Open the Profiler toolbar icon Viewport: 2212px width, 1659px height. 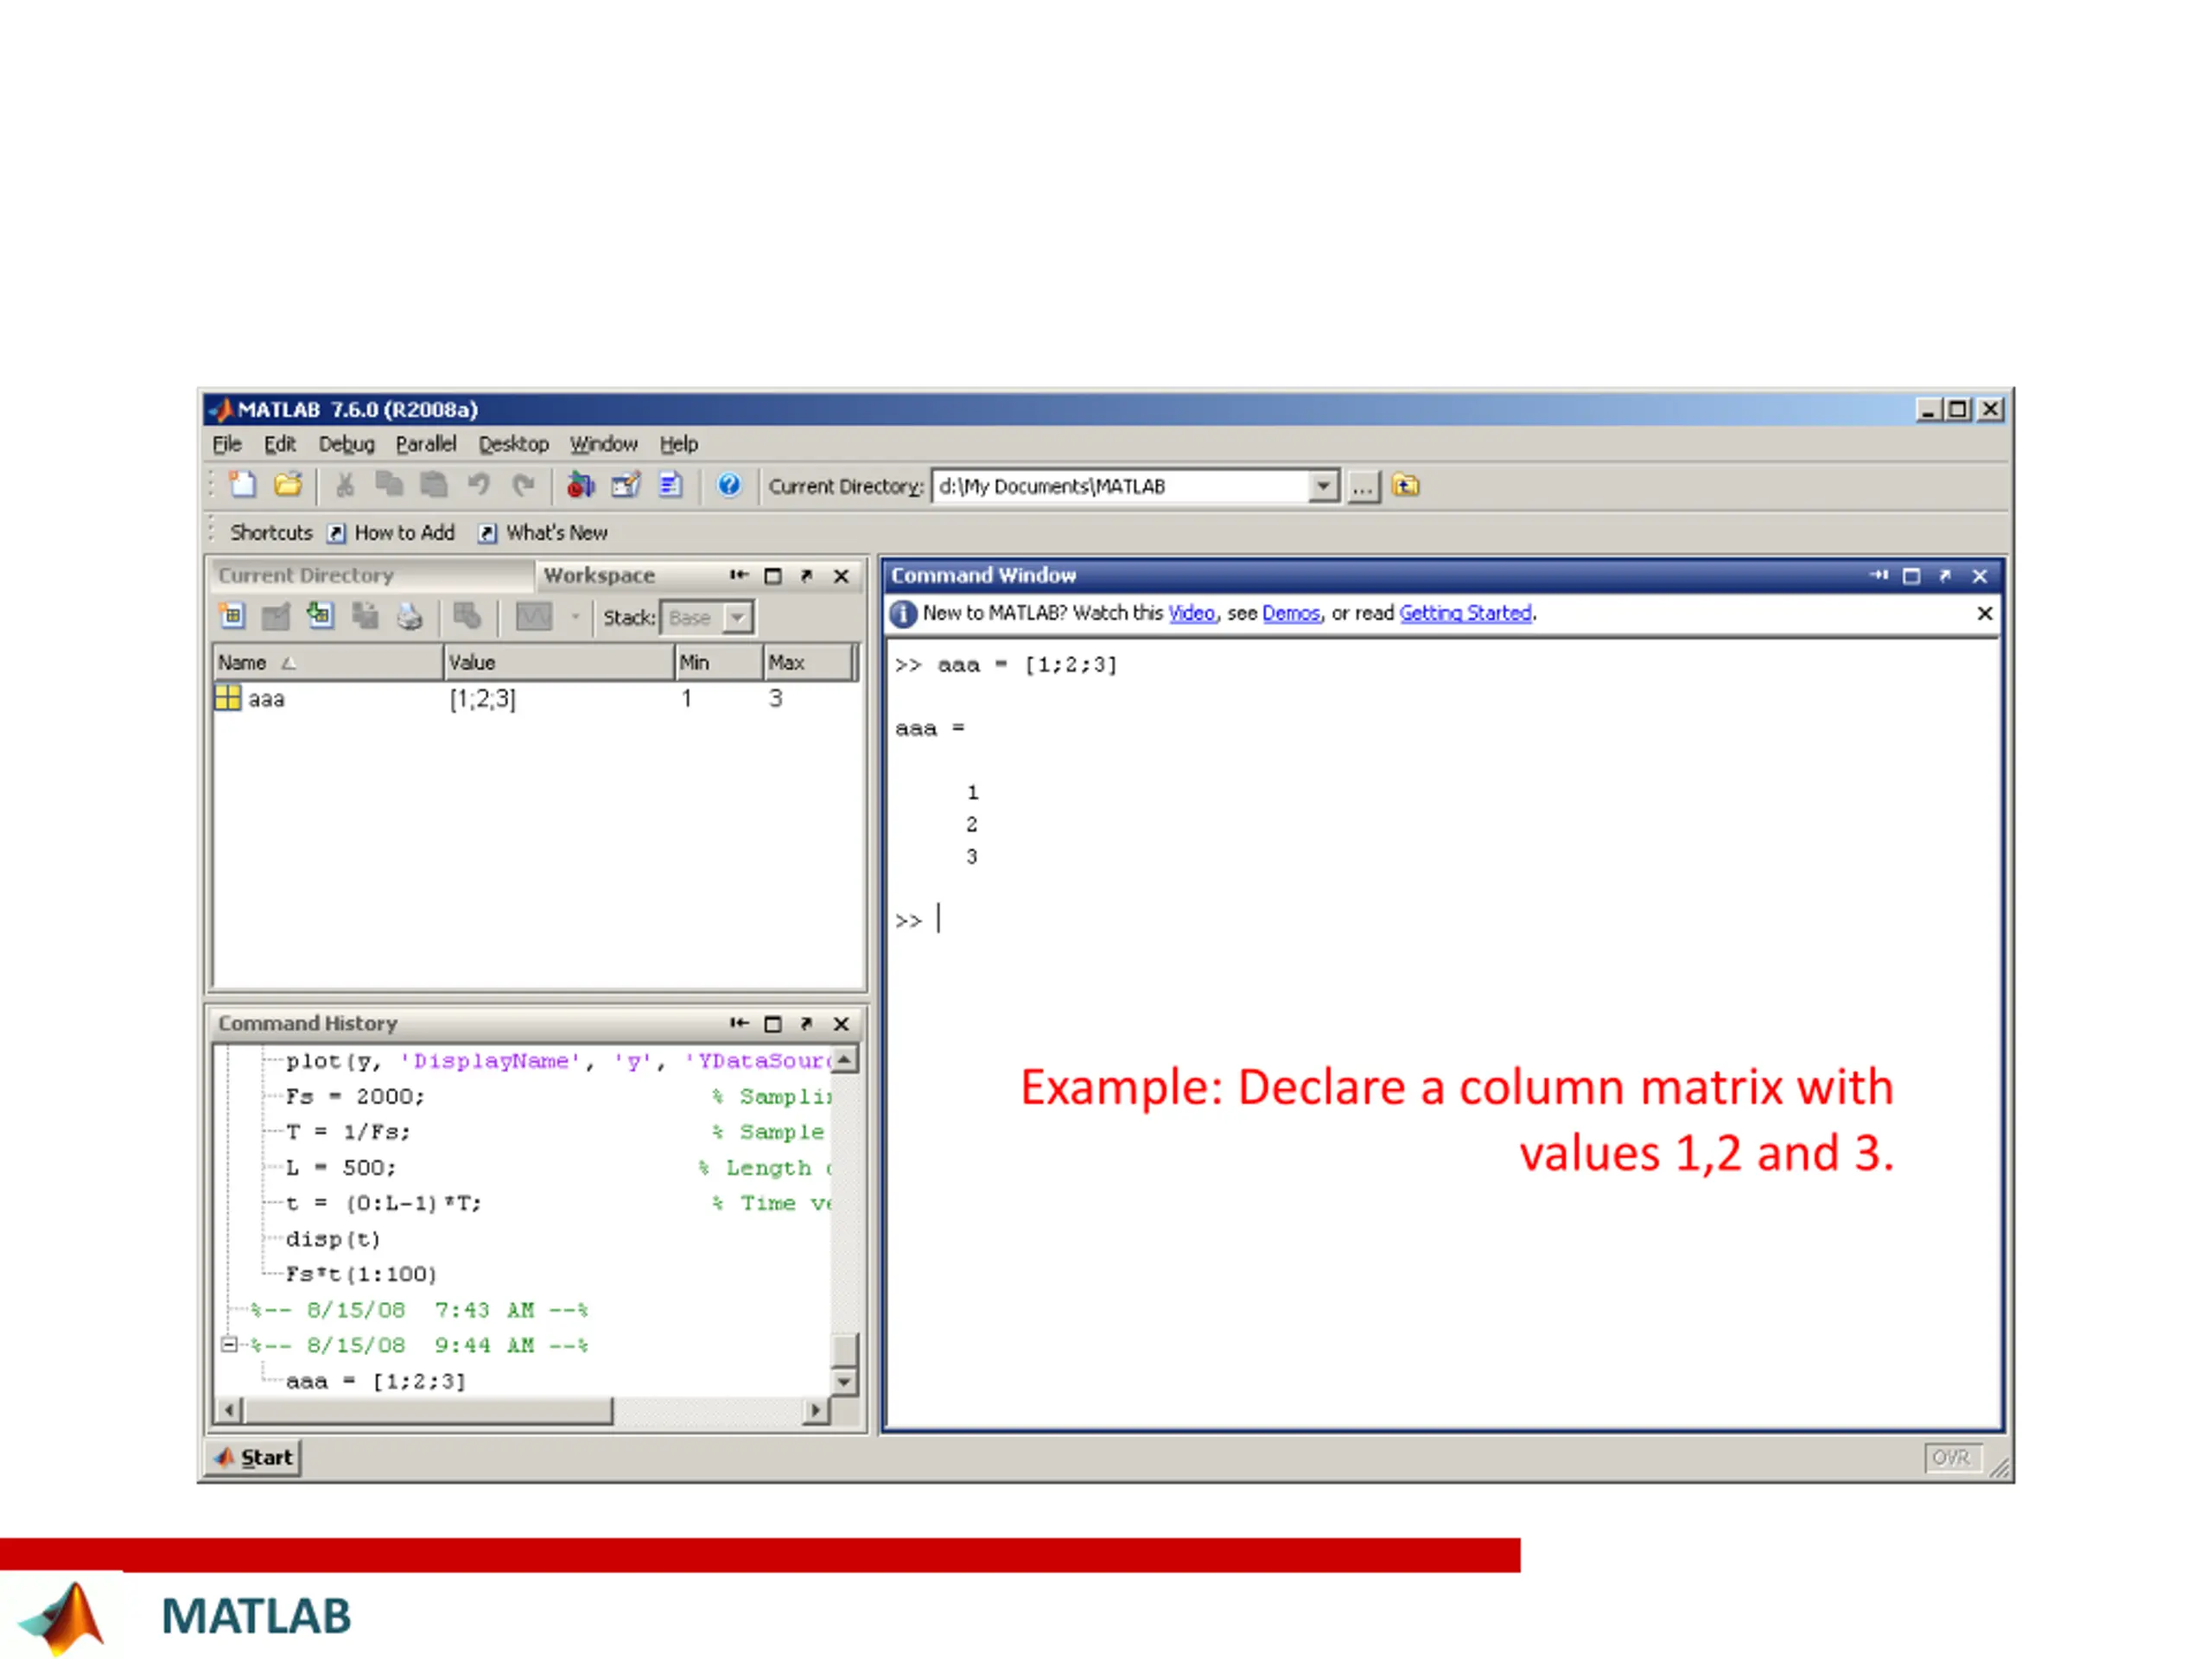tap(670, 485)
